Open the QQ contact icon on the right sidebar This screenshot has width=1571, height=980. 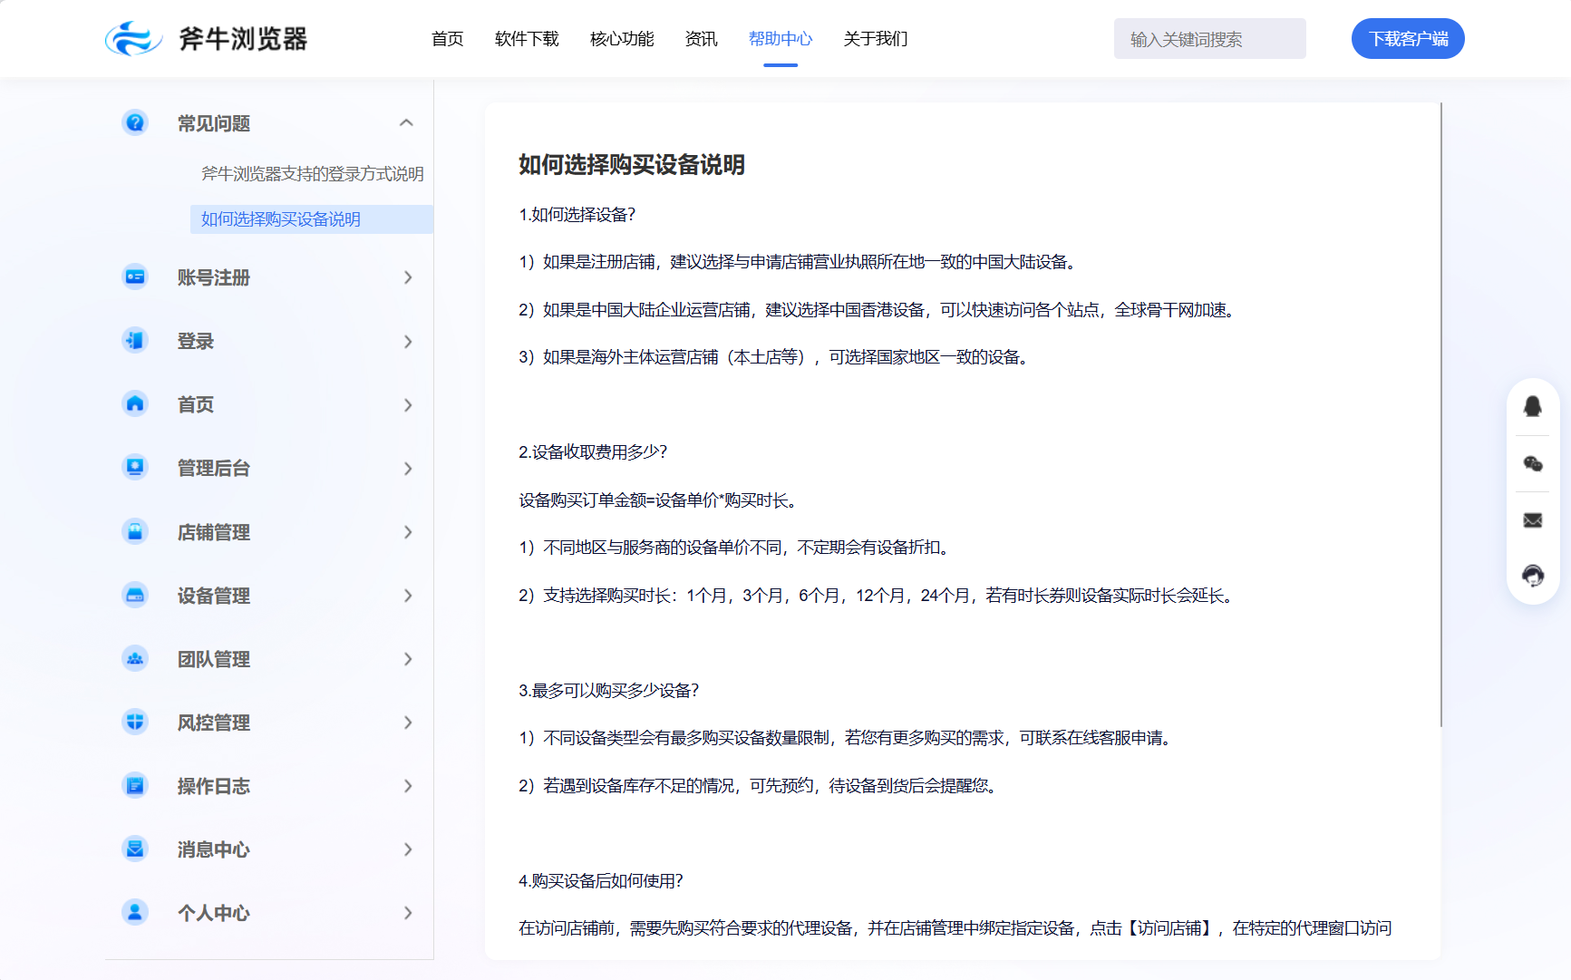pos(1534,406)
